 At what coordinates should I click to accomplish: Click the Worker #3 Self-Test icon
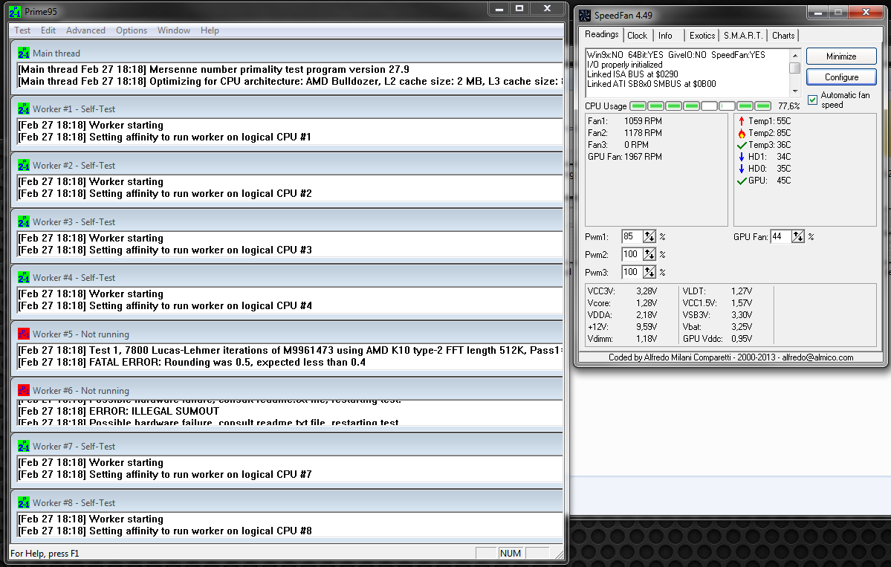click(x=23, y=221)
